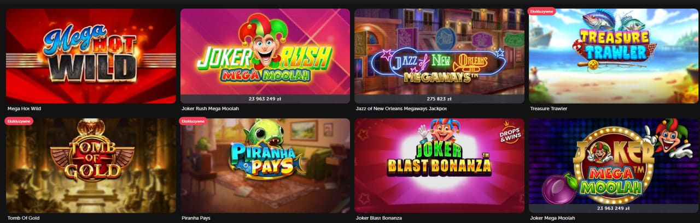Select the Joker Mega Moolah game tile
Screen dimensions: 700x223
[x=614, y=166]
